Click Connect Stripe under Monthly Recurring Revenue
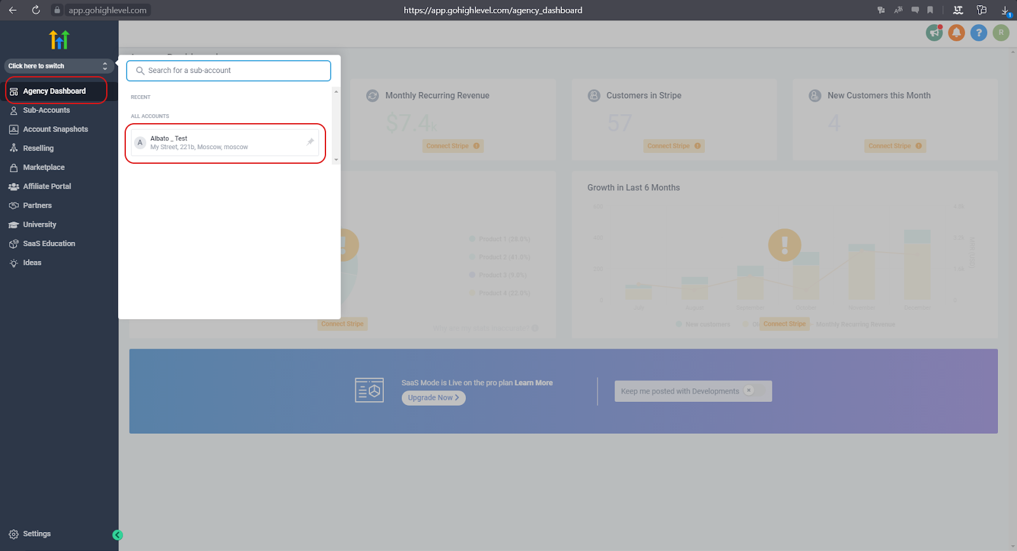The image size is (1017, 551). 453,146
